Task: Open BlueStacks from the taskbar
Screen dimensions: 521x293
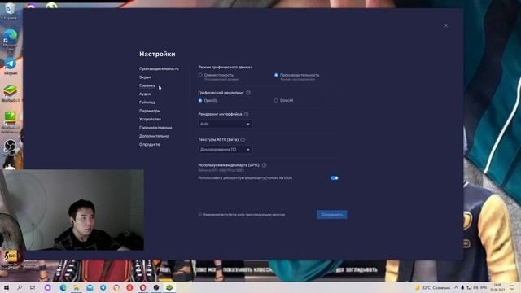Action: [x=169, y=287]
